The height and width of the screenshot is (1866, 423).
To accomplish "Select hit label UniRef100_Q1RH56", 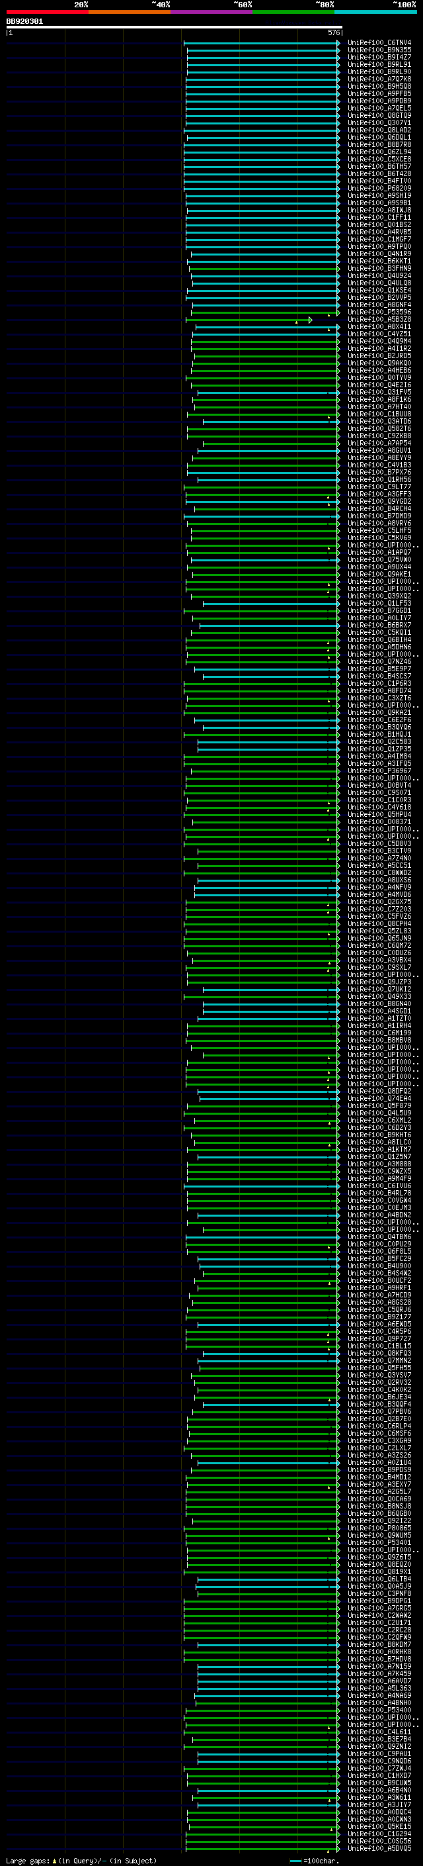I will point(379,481).
